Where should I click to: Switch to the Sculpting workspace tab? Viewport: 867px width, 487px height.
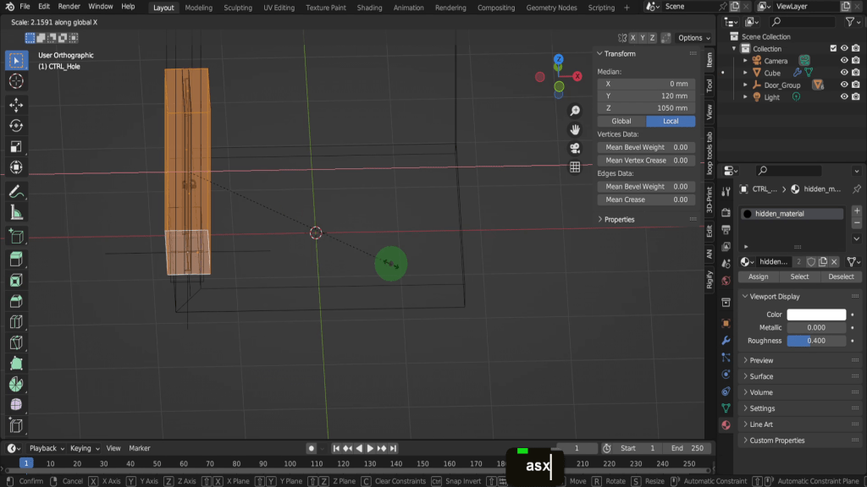pos(237,8)
